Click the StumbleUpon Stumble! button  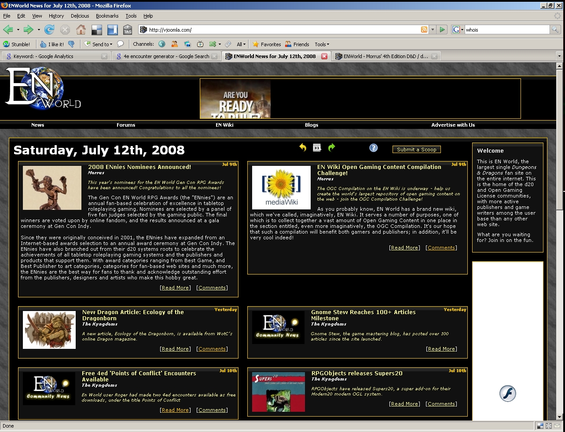pyautogui.click(x=17, y=44)
